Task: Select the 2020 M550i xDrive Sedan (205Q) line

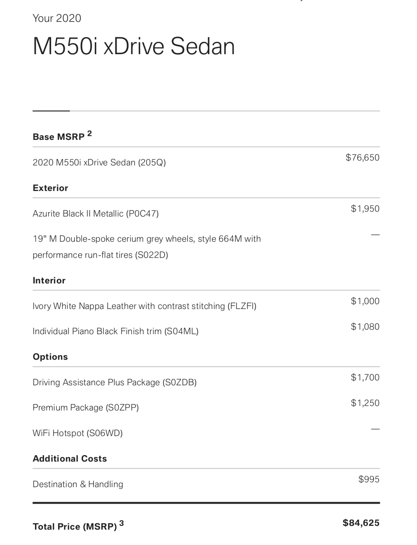Action: (99, 162)
